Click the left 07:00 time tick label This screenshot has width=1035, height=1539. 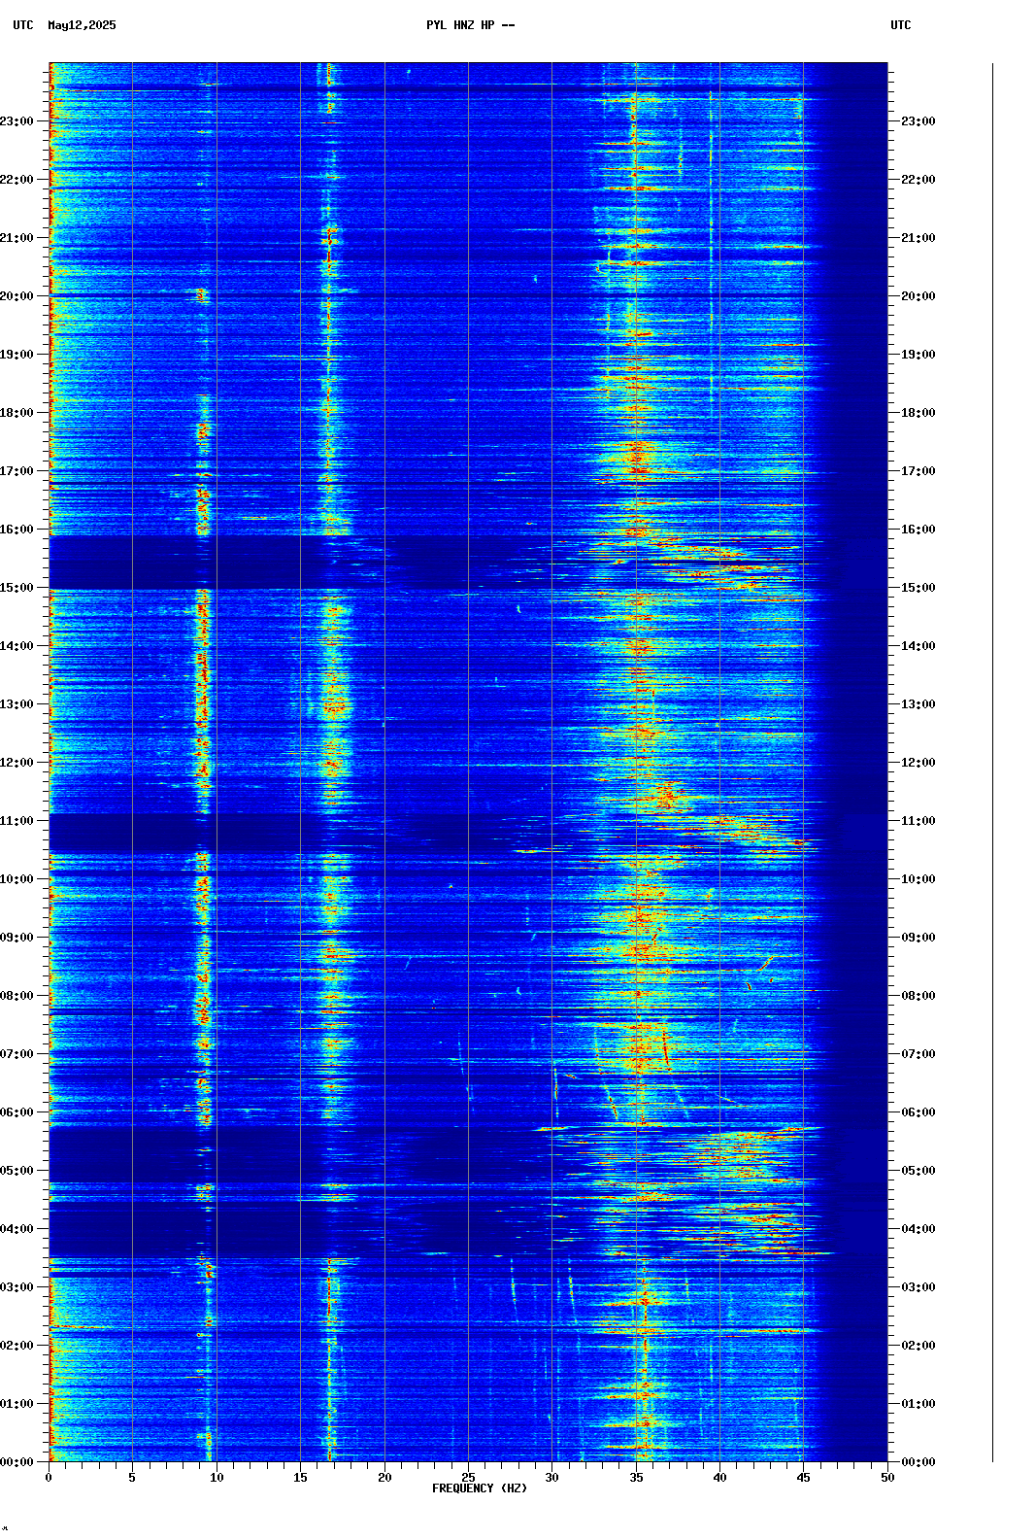(17, 1054)
